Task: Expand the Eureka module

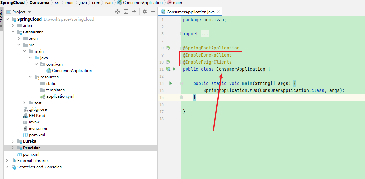Action: point(13,141)
